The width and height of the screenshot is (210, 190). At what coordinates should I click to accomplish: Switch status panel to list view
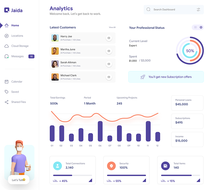tap(195, 27)
